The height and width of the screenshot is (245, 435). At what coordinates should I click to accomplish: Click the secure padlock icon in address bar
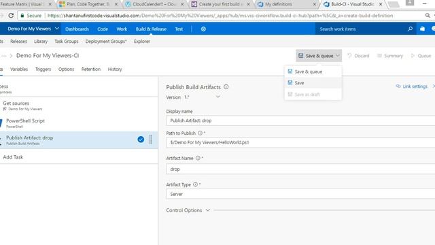tap(22, 16)
